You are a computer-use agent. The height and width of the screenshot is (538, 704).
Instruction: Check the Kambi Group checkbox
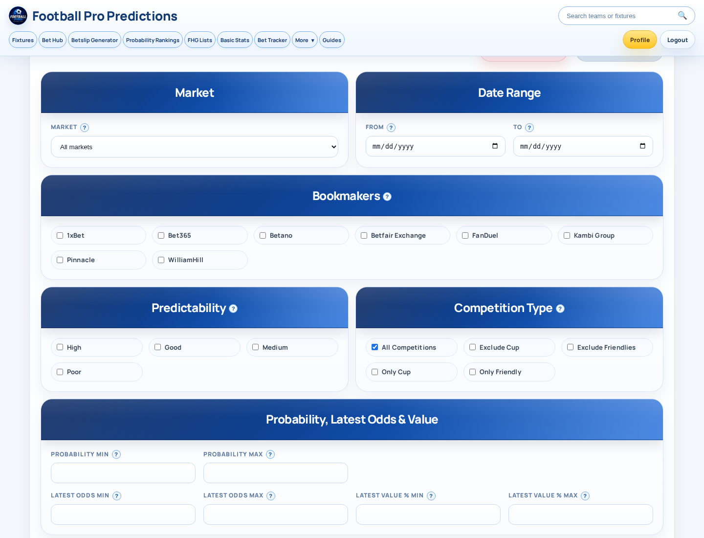point(567,235)
